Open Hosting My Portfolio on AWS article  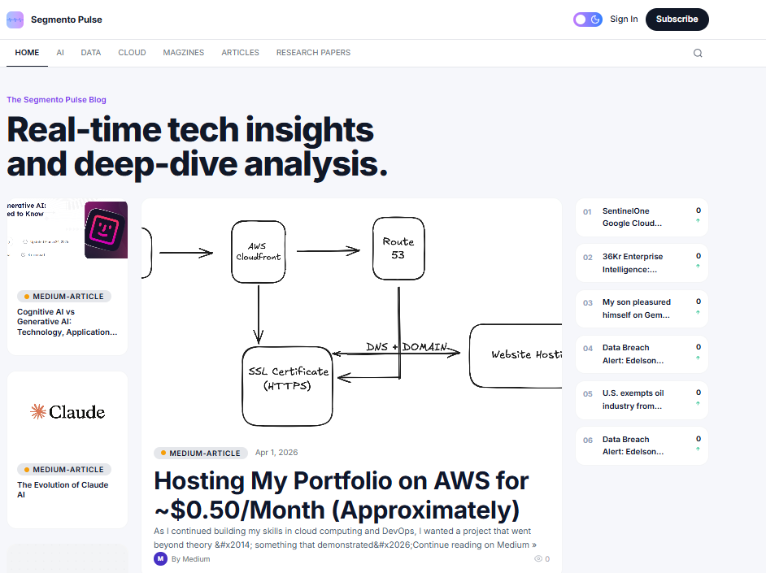[x=342, y=495]
